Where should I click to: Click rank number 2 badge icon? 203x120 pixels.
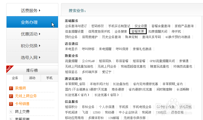coord(11,96)
